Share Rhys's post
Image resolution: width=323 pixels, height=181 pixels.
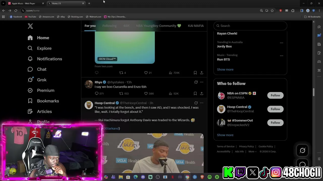tap(202, 94)
